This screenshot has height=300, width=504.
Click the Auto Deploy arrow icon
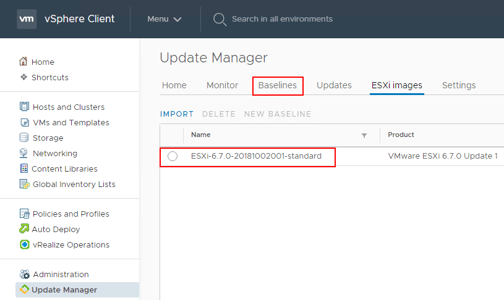[23, 229]
